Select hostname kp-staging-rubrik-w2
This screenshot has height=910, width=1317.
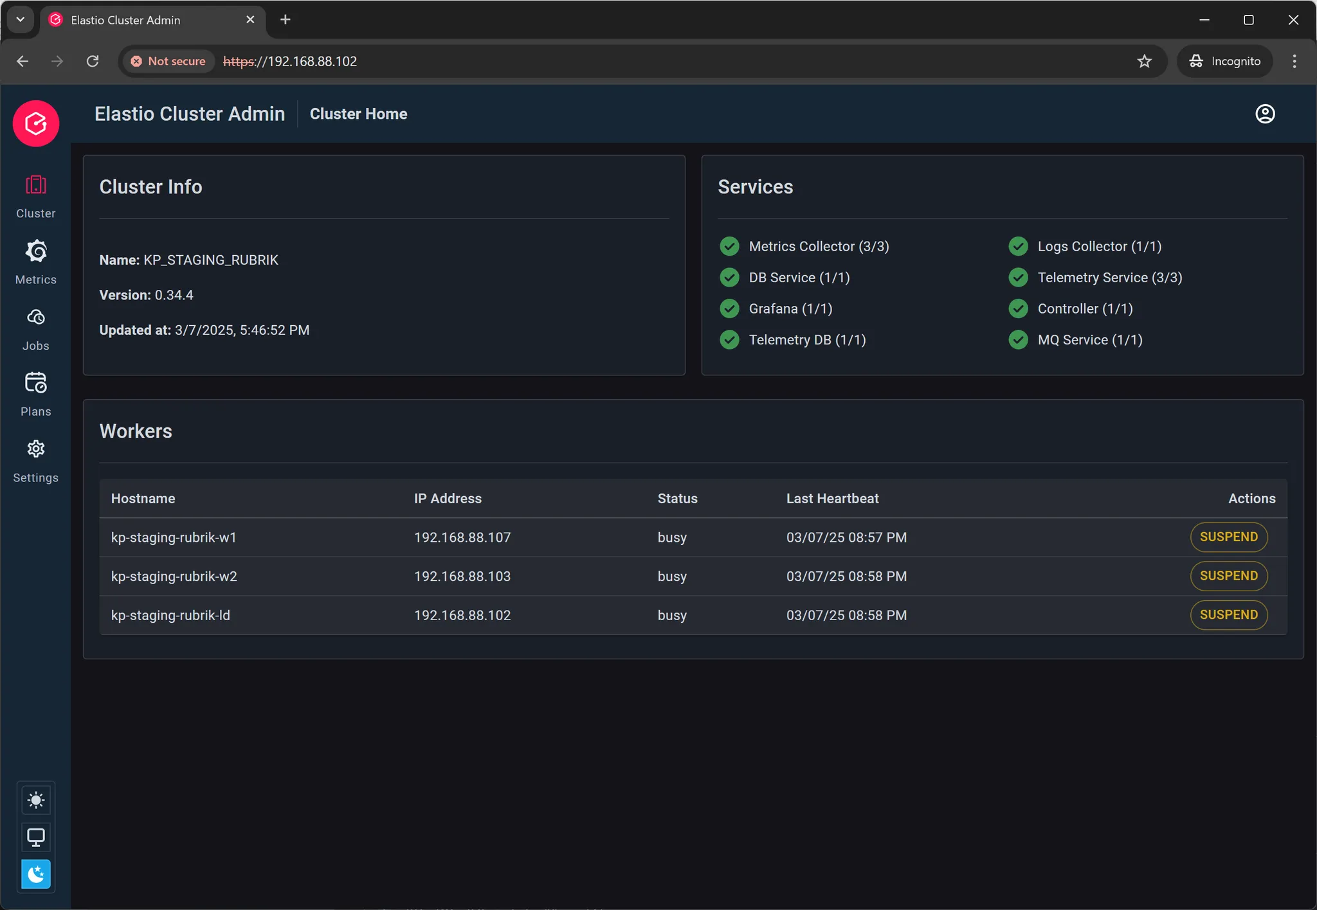pos(174,576)
